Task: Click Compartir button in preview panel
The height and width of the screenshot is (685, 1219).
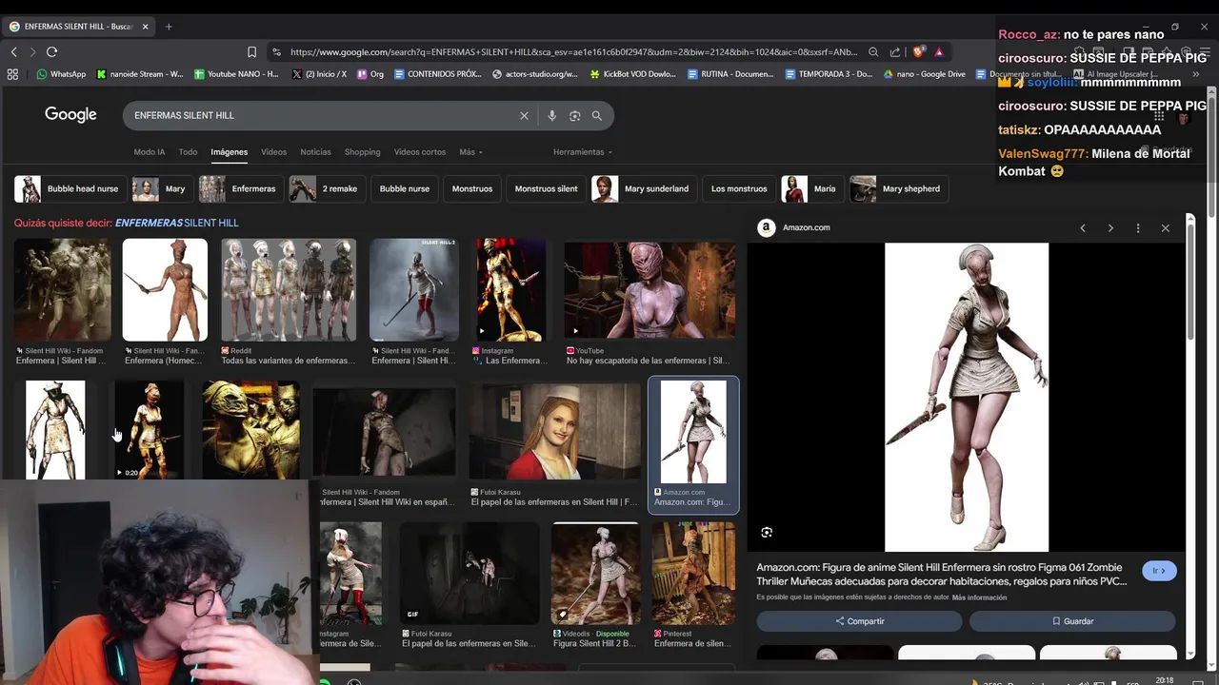Action: pos(859,621)
